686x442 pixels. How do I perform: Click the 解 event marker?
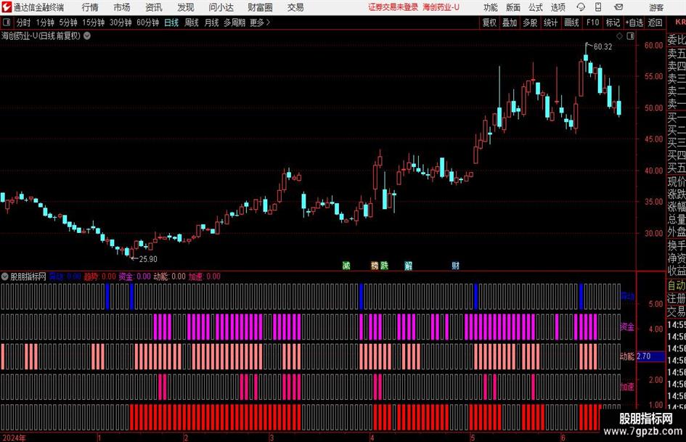[x=408, y=265]
